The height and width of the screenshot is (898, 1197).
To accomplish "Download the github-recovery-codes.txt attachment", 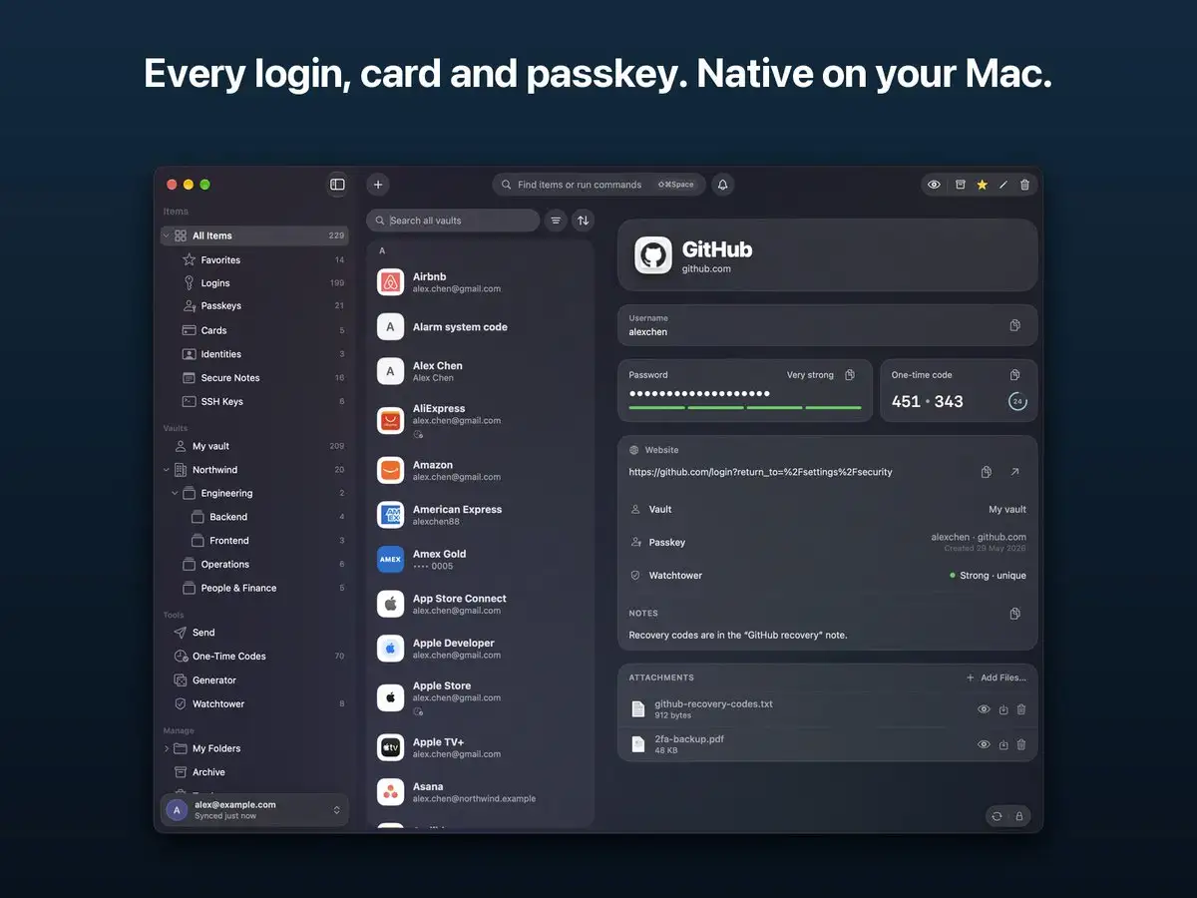I will [x=1003, y=709].
